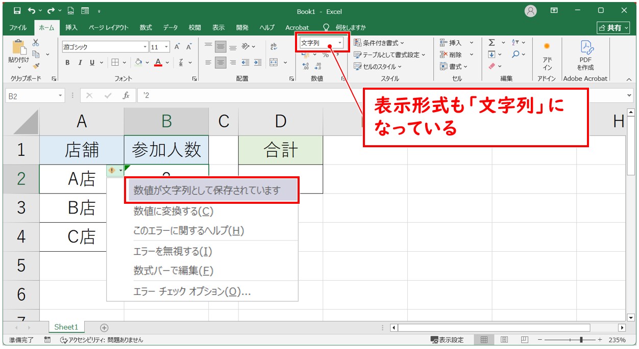639x349 pixels.
Task: Click the Increase Indent icon
Action: (x=258, y=62)
